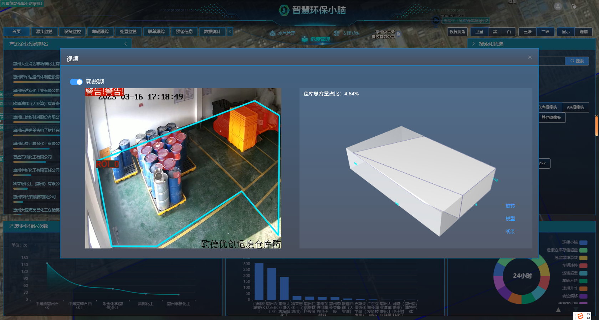
Task: Toggle the 危废爆炸事故 legend swatch
Action: pyautogui.click(x=583, y=258)
